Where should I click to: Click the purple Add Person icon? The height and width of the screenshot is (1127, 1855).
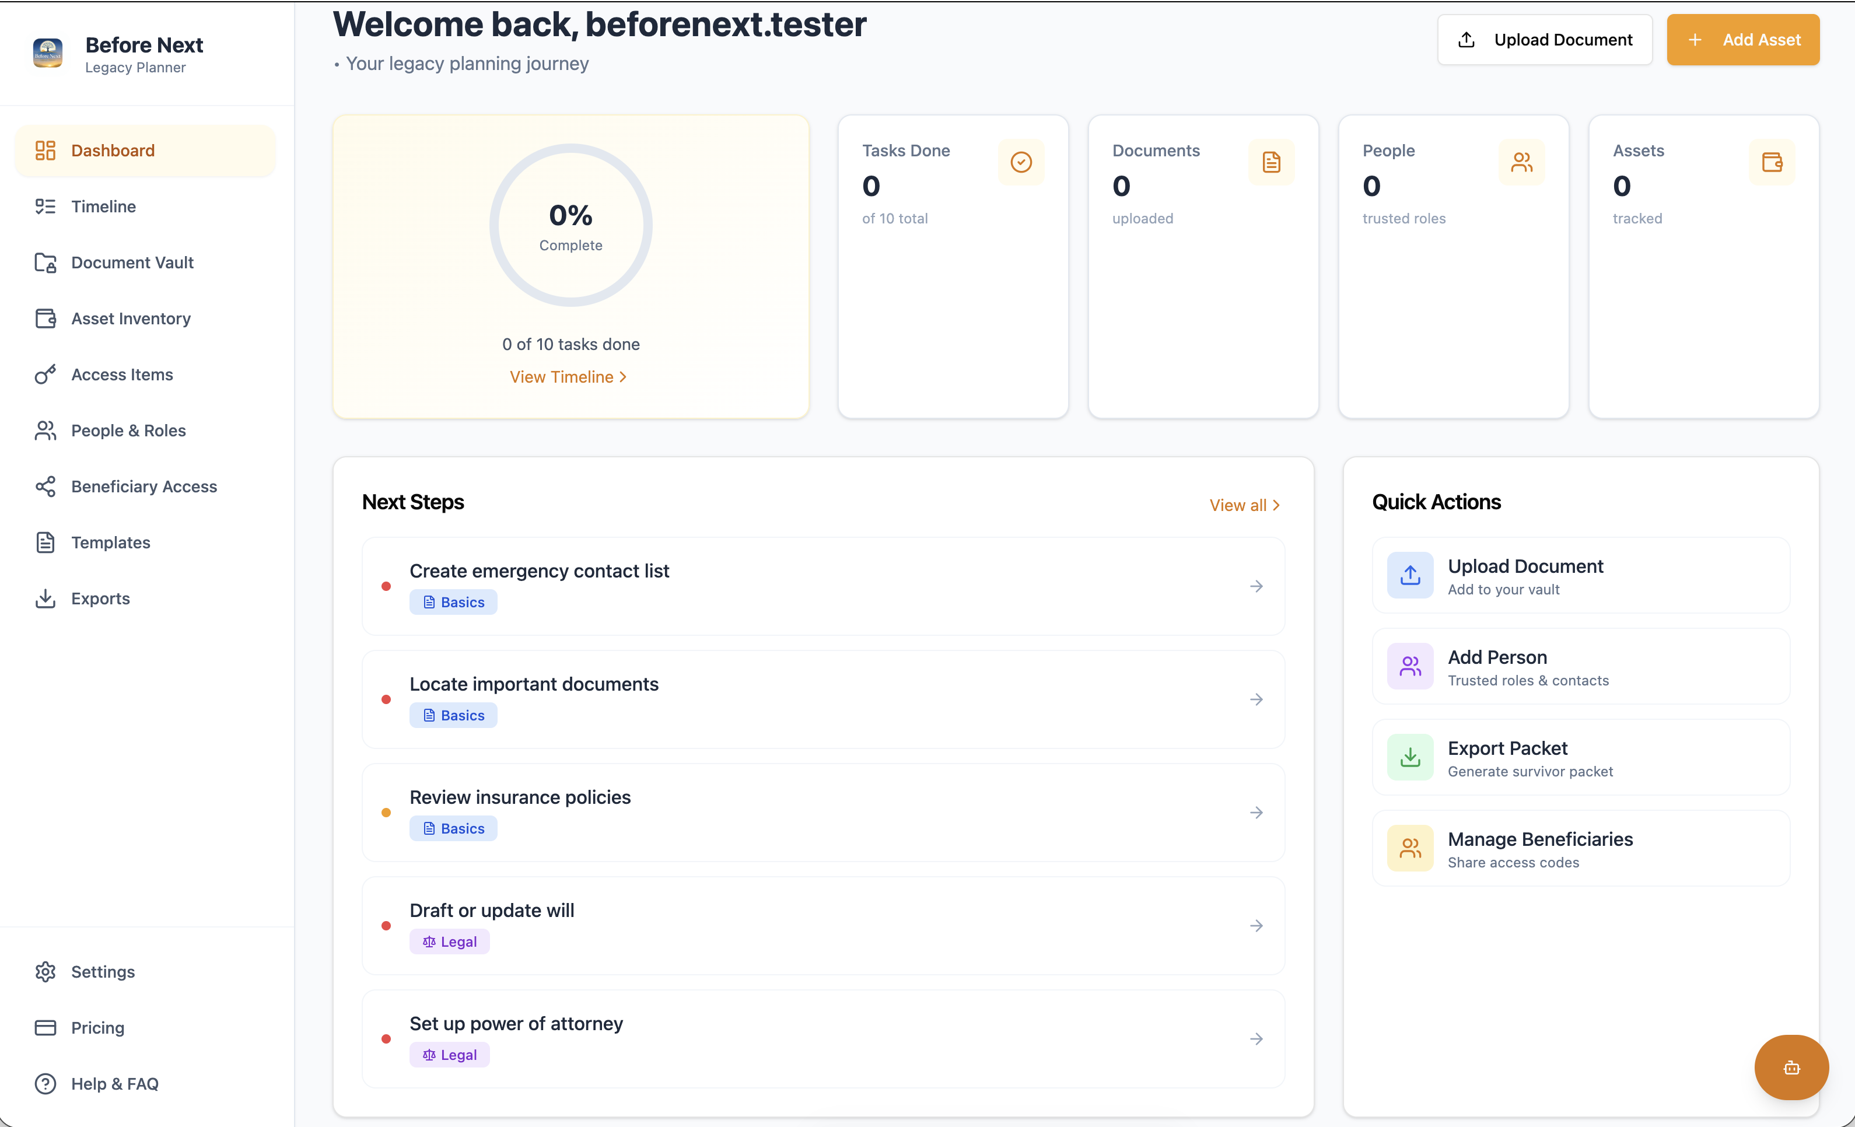pyautogui.click(x=1410, y=666)
